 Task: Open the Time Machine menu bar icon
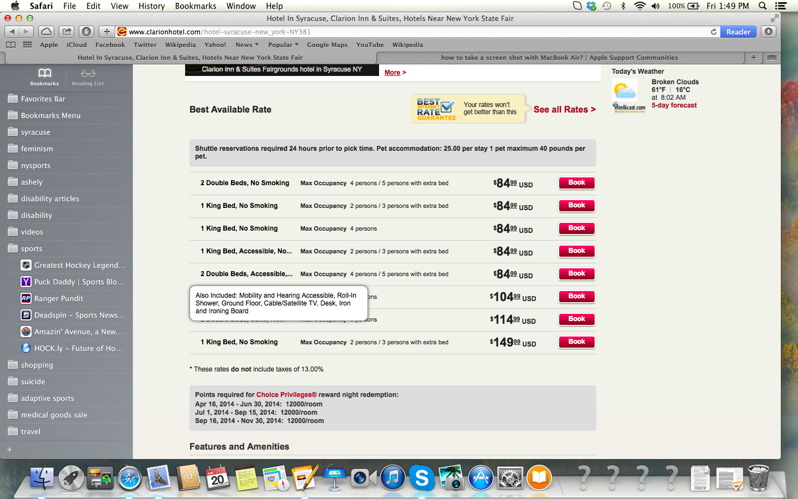pos(607,6)
